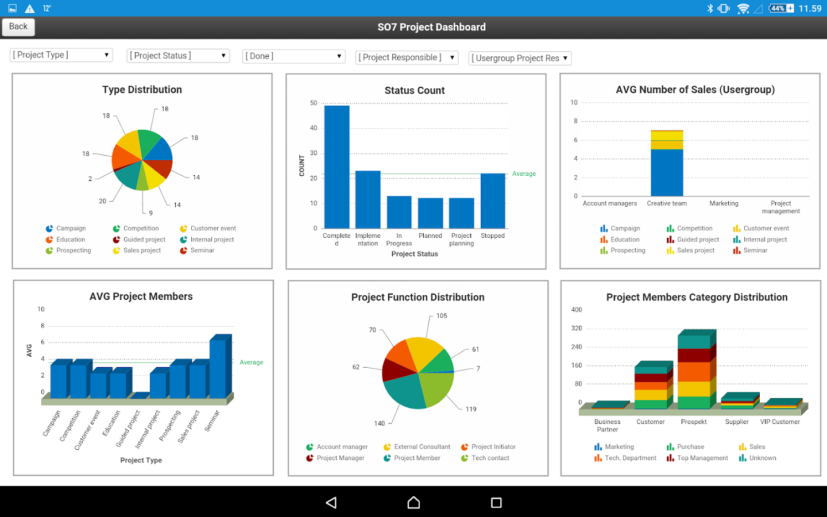
Task: Tap the Android home navigation icon
Action: click(x=413, y=503)
